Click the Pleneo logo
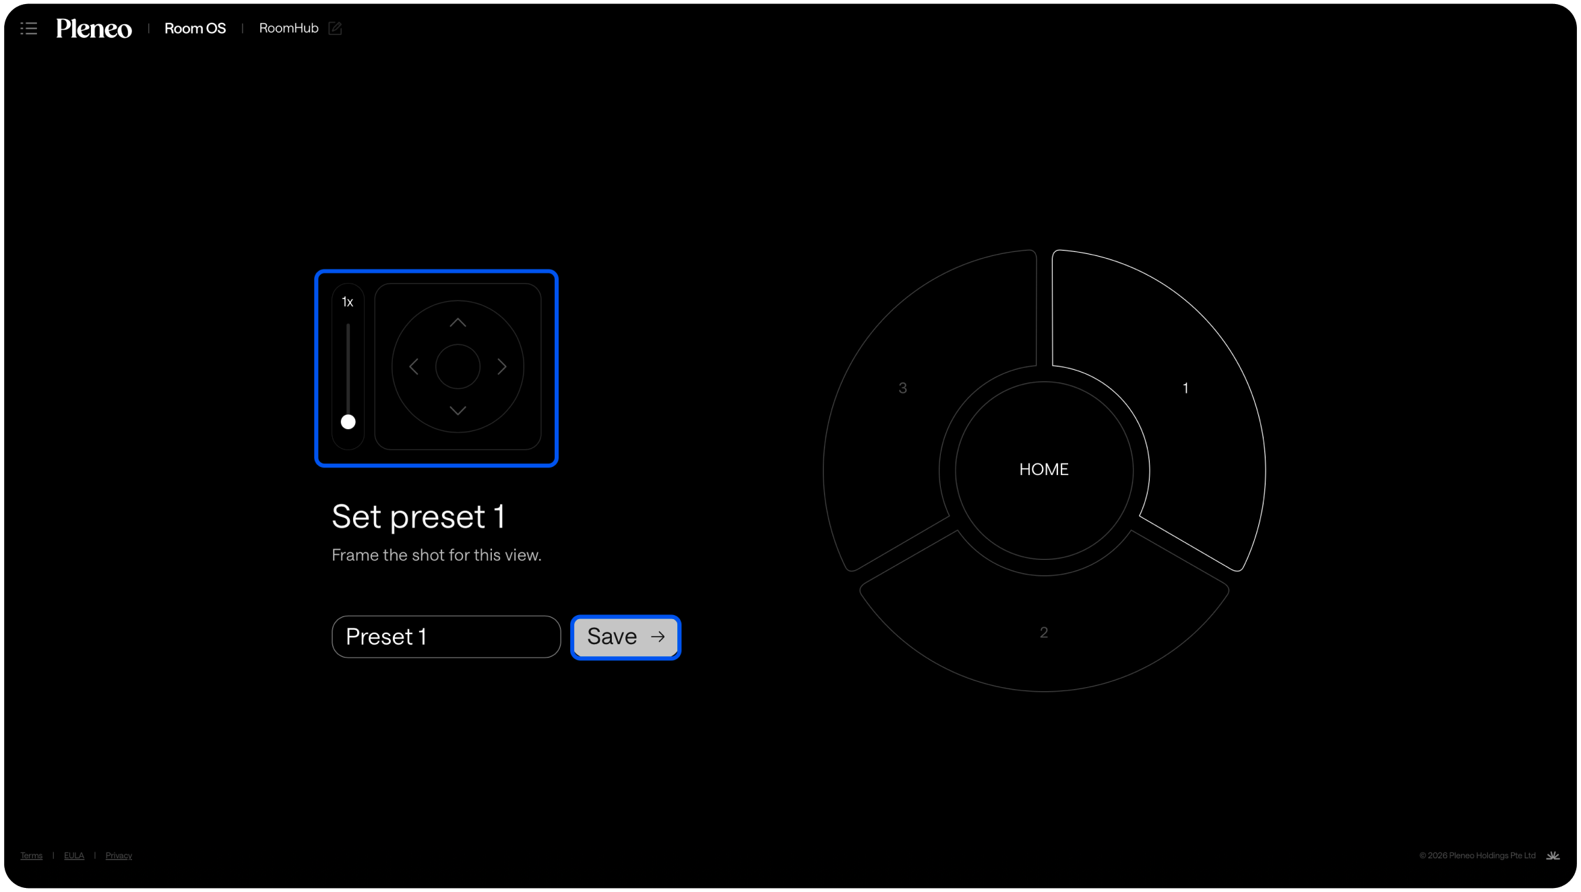Viewport: 1581px width, 892px height. (94, 28)
